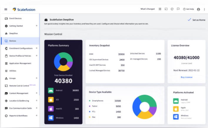Open What's Changed link

coord(147,9)
